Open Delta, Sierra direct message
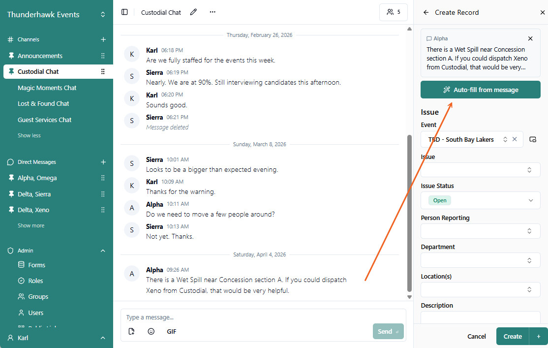548x348 pixels. 34,194
